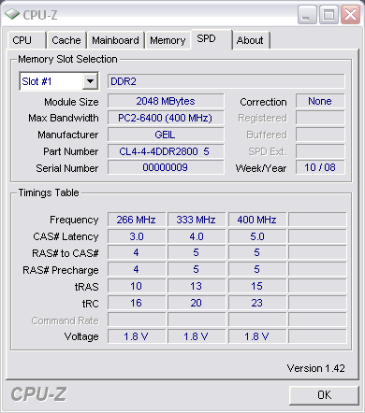Click the tRAS value 15
Image resolution: width=365 pixels, height=413 pixels.
(257, 286)
